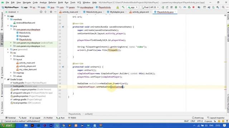229x128 pixels.
Task: Select settings.gradle in Gradle Scripts
Action: [x=28, y=100]
